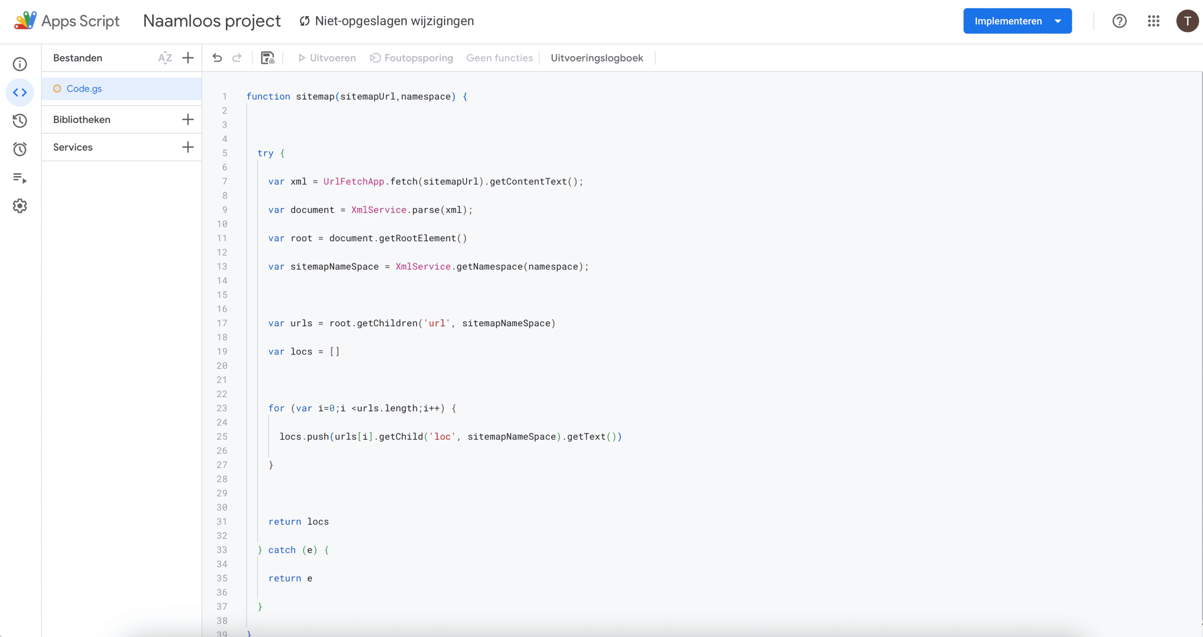Image resolution: width=1203 pixels, height=637 pixels.
Task: Open the Executions list icon
Action: click(x=20, y=178)
